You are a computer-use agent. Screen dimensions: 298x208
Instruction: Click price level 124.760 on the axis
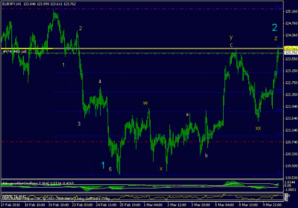(291, 23)
